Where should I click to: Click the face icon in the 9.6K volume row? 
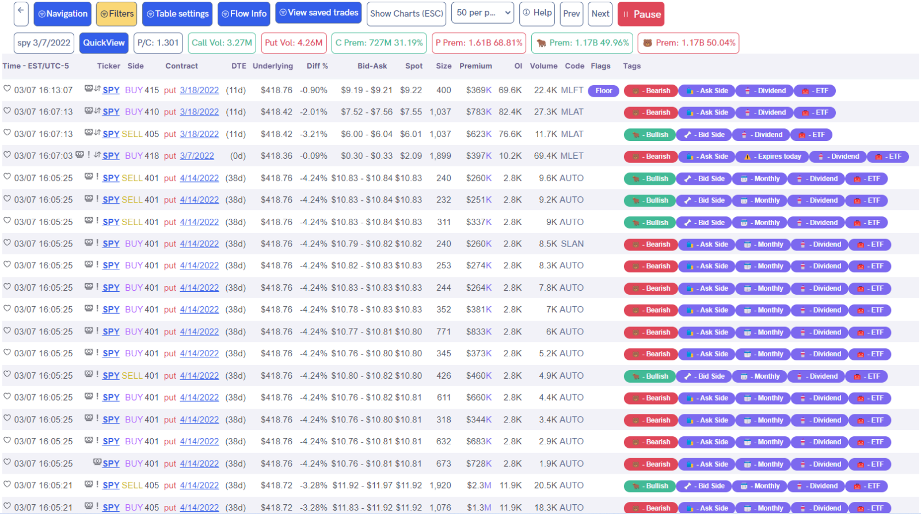click(x=89, y=177)
